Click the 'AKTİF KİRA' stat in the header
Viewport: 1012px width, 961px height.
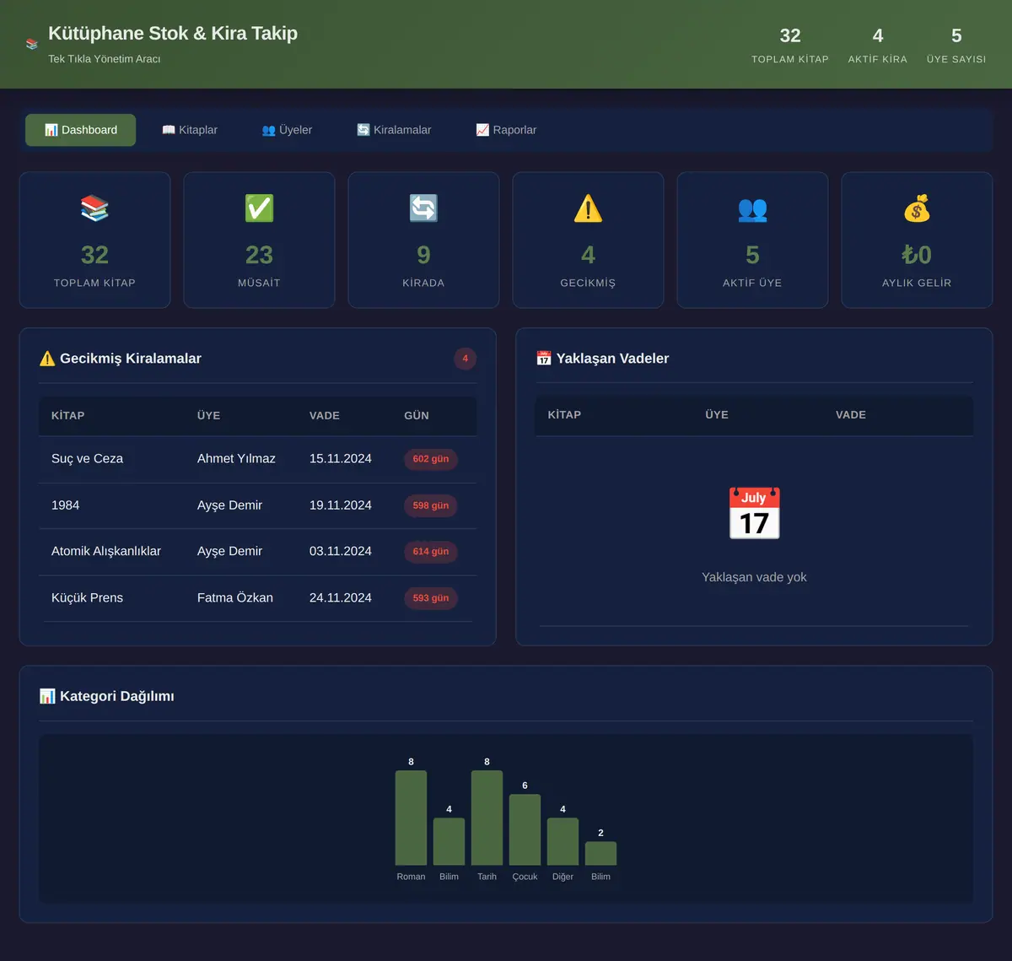point(878,45)
